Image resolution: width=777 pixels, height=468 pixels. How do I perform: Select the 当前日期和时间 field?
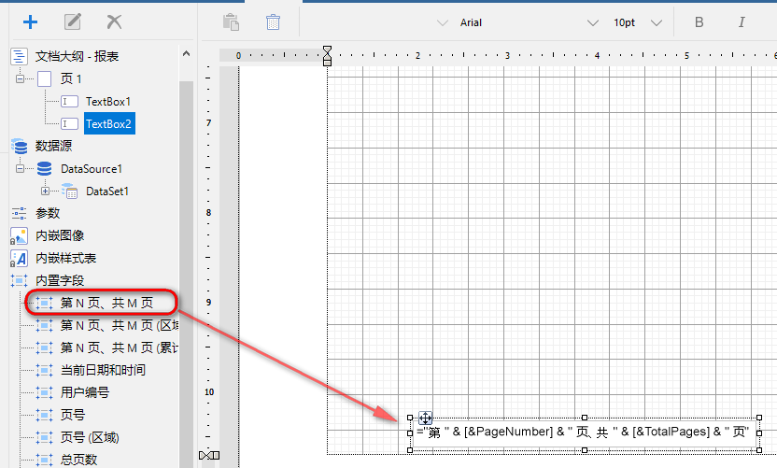(103, 370)
